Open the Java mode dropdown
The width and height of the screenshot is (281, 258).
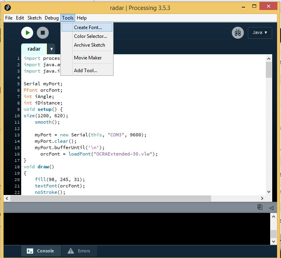point(260,33)
